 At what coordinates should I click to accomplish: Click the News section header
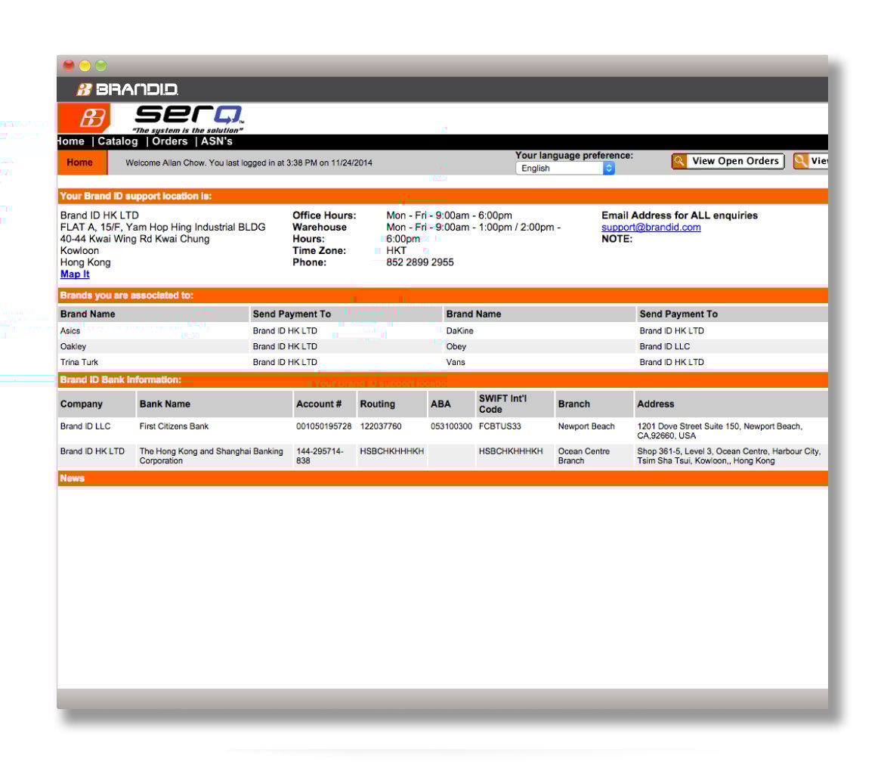[443, 479]
